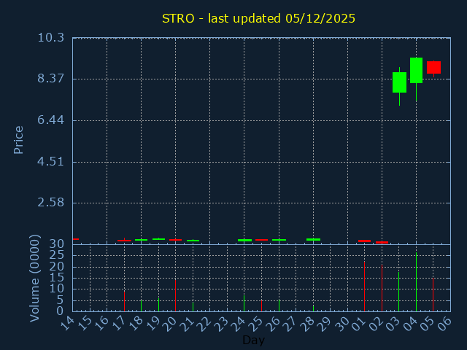Click the tall green candlestick on day 04
467x350 pixels.
coord(416,70)
